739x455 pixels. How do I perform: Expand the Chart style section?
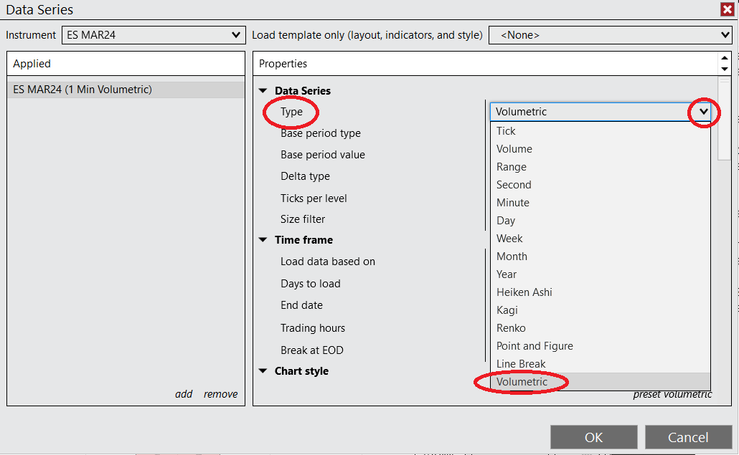click(x=263, y=370)
